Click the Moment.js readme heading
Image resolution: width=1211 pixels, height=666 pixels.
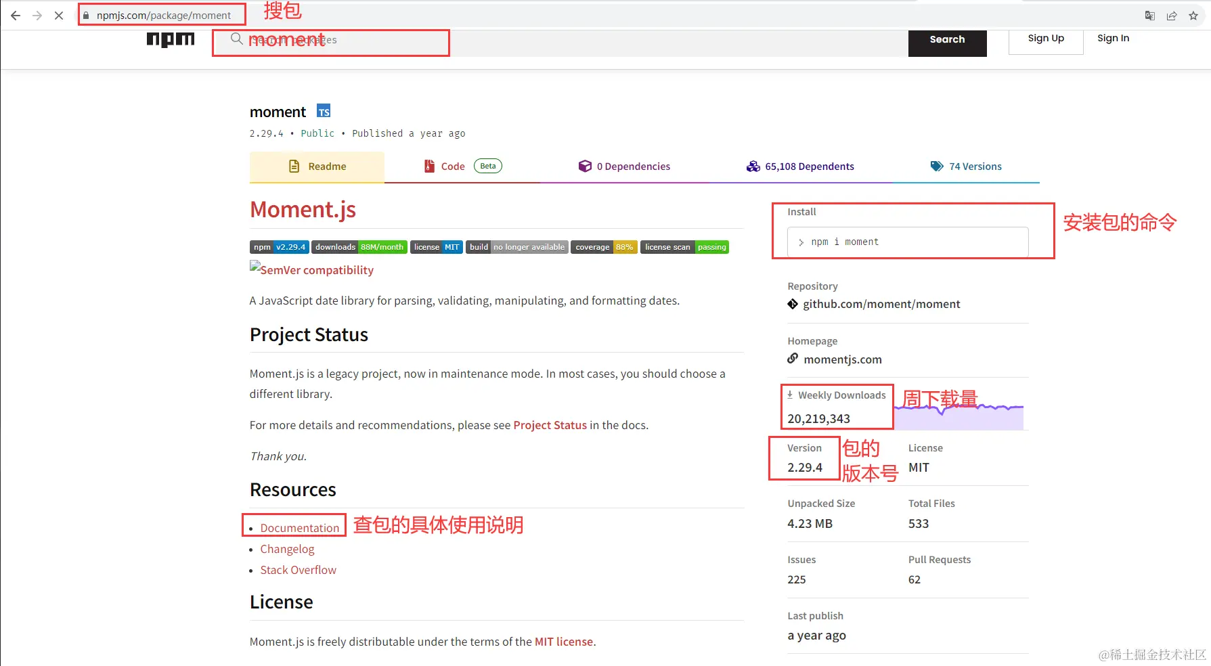tap(303, 210)
